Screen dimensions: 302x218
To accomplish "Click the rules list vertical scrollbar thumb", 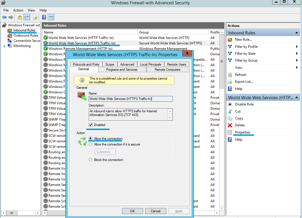I will [222, 61].
